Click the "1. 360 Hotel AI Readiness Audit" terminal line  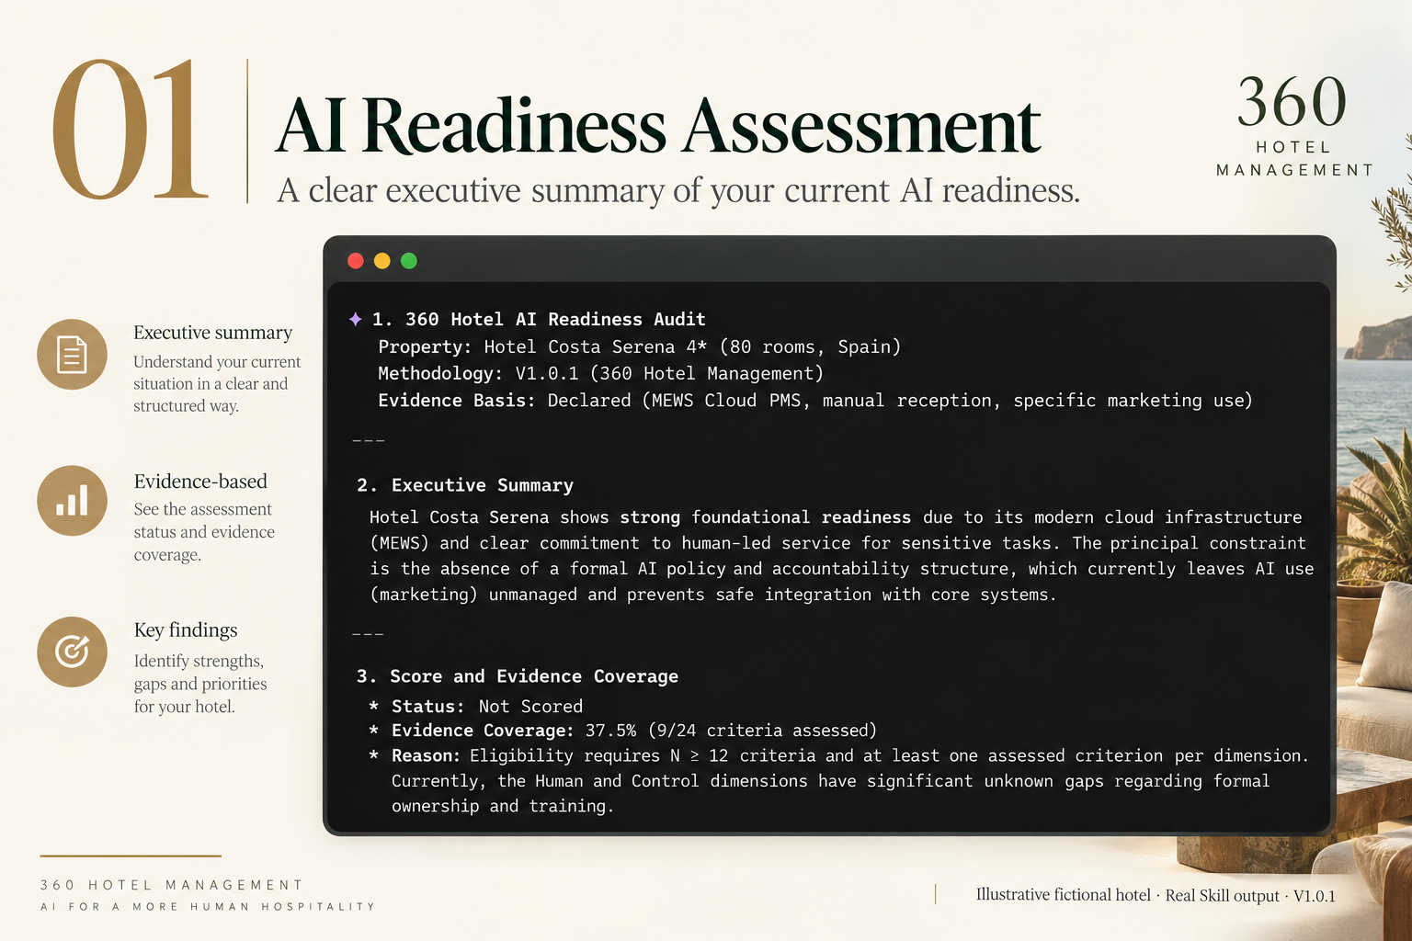point(539,319)
